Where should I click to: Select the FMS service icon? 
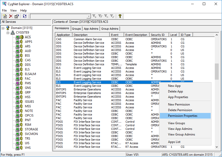19,83
